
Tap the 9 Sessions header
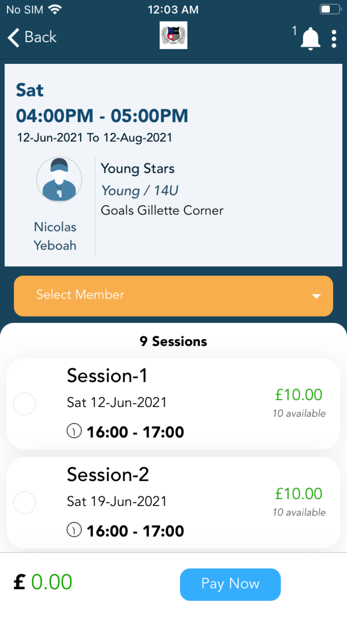point(173,341)
